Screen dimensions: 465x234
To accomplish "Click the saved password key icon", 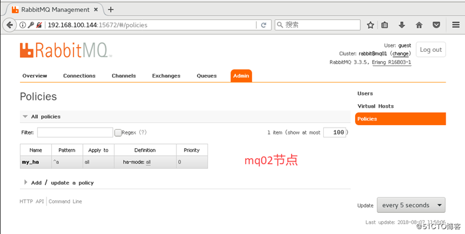I will click(x=31, y=25).
